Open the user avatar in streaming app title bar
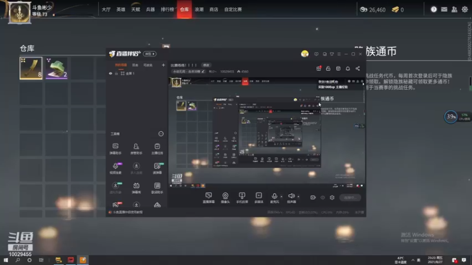This screenshot has height=265, width=472. 304,54
